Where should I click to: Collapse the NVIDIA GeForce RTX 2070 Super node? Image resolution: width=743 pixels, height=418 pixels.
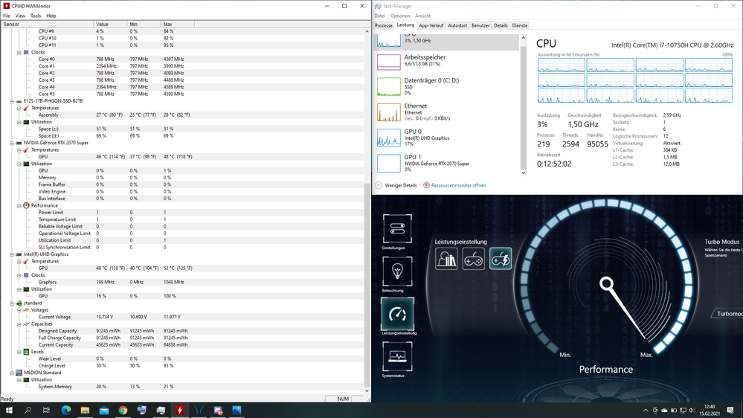click(x=12, y=143)
